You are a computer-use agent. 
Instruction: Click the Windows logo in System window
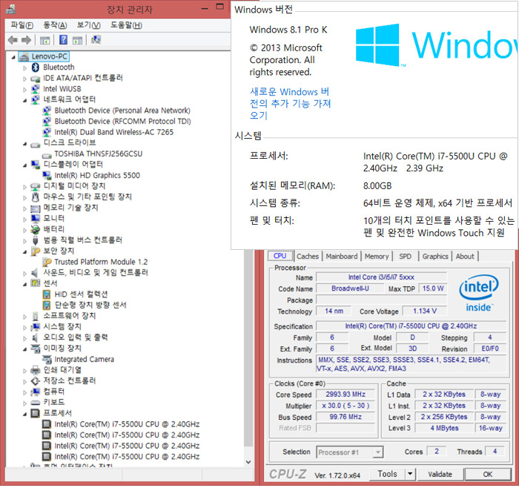(377, 45)
